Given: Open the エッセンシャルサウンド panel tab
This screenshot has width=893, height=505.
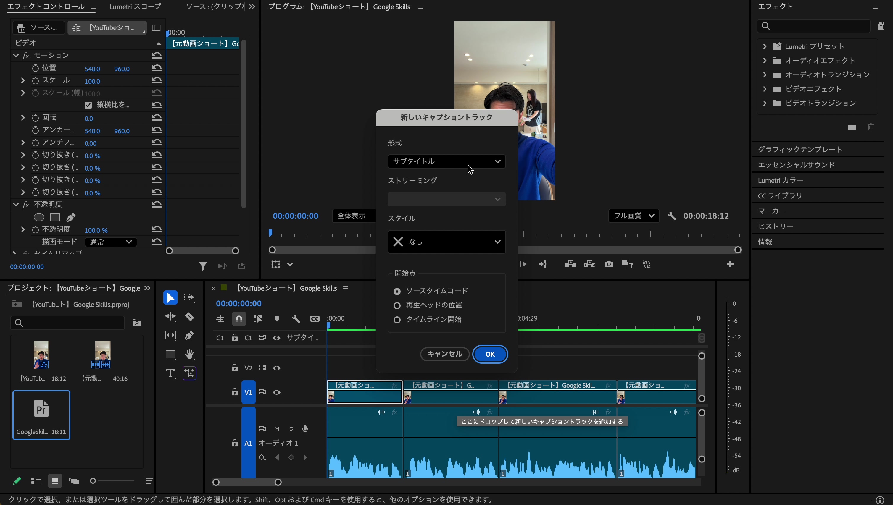Looking at the screenshot, I should 796,165.
